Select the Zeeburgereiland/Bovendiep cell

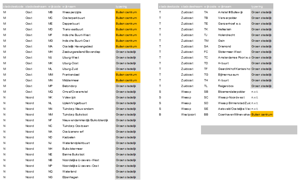click(x=81, y=52)
